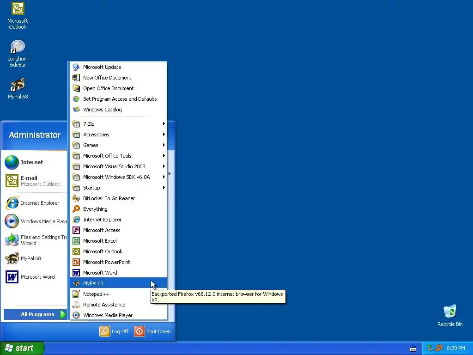This screenshot has width=473, height=355.
Task: Click the Internet Explorer icon in All Programs list
Action: point(76,220)
